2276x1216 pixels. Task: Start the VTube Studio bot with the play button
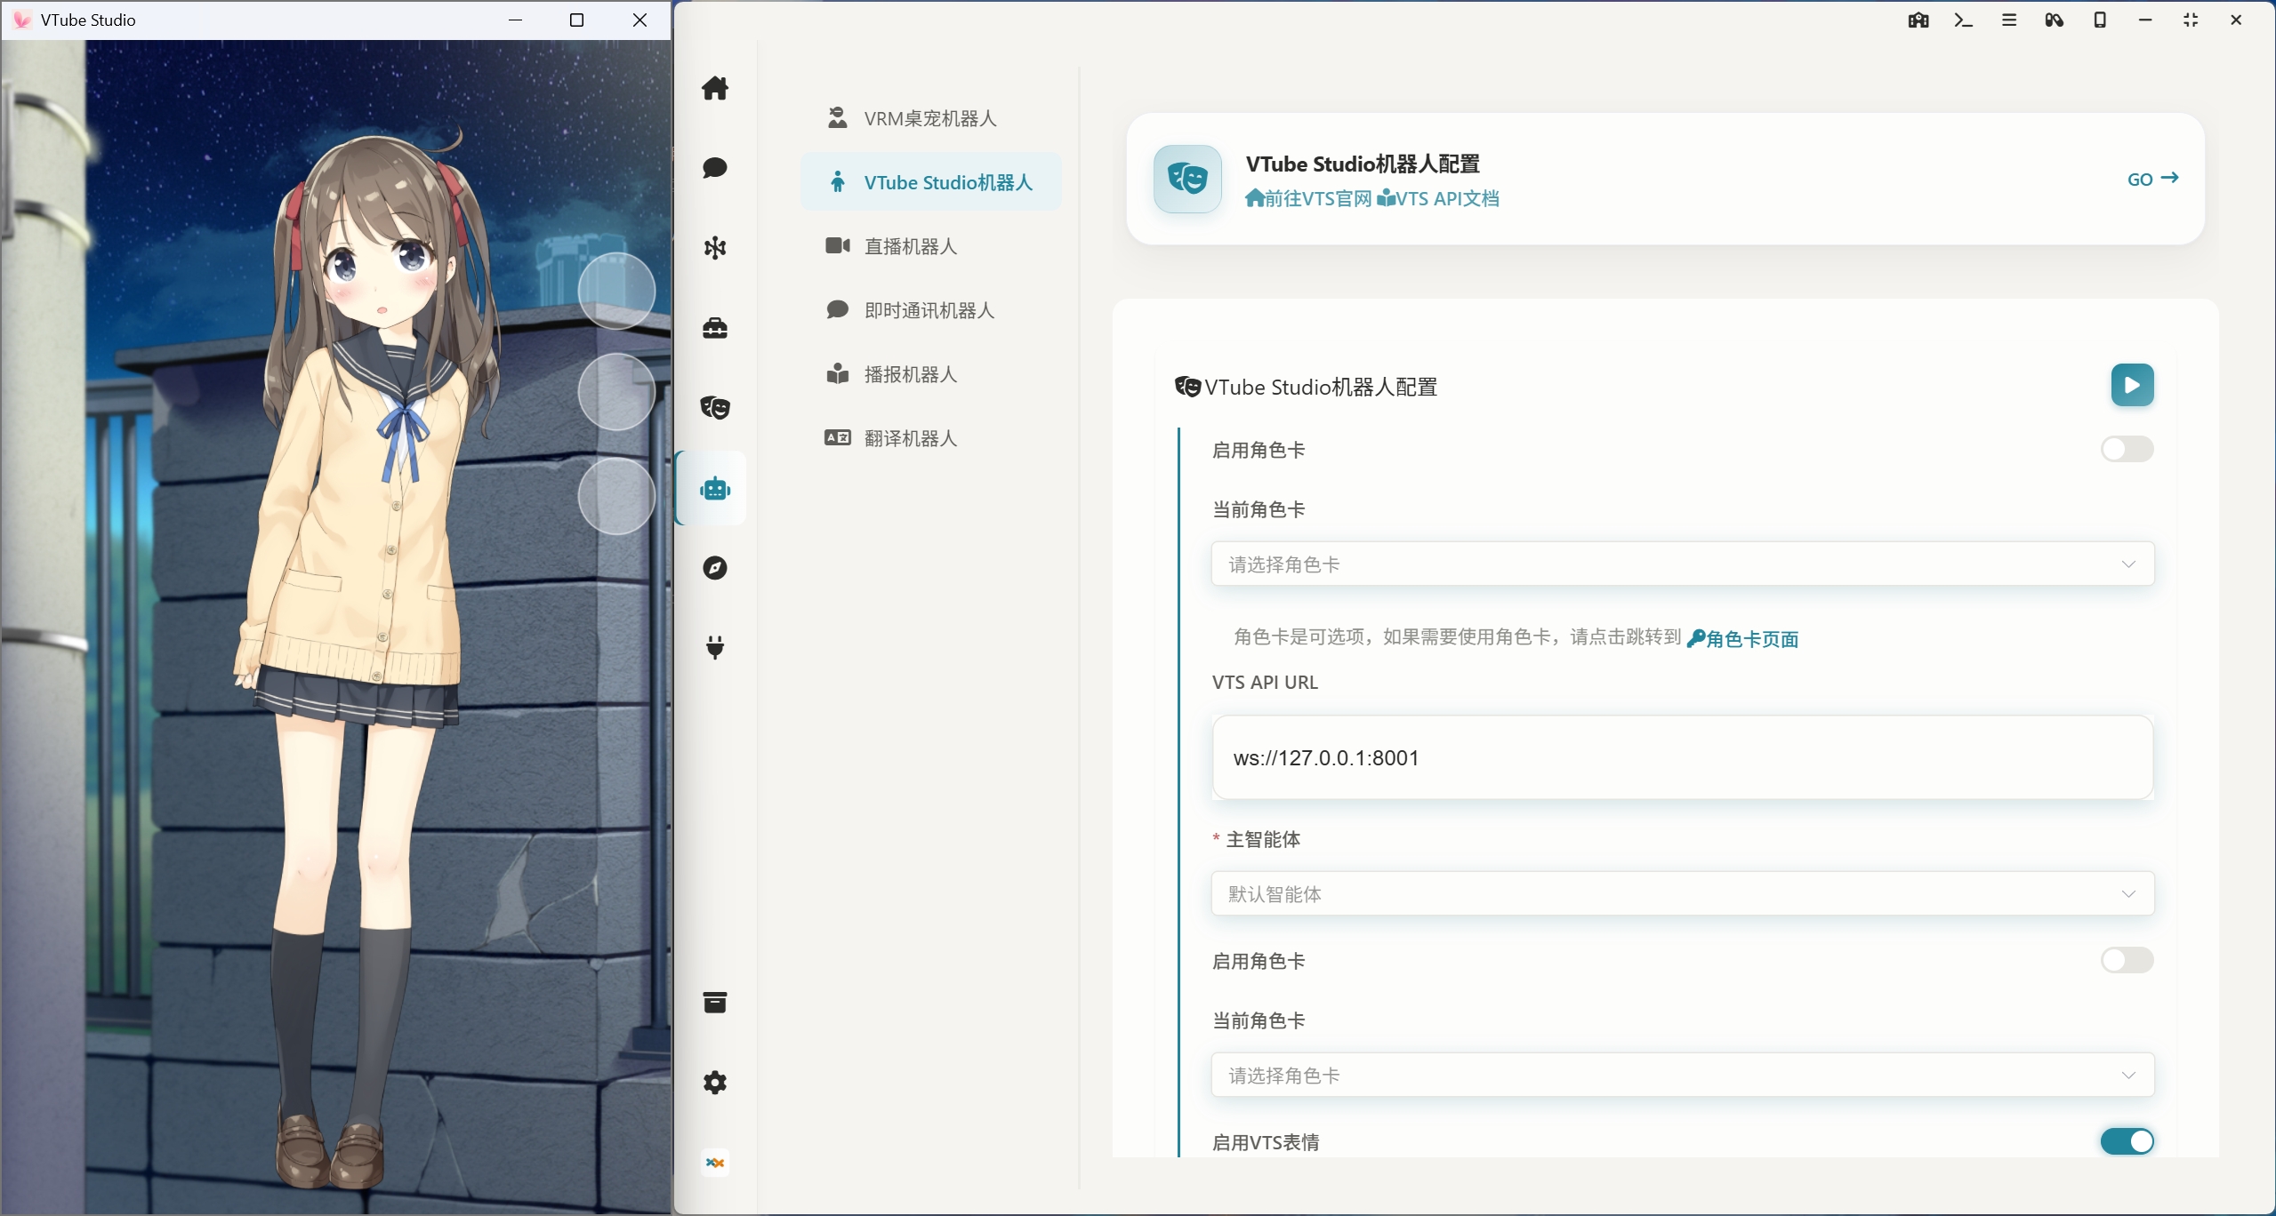pos(2133,385)
